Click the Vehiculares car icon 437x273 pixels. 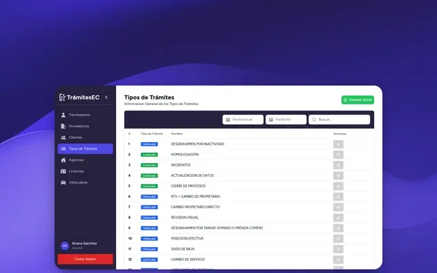64,182
